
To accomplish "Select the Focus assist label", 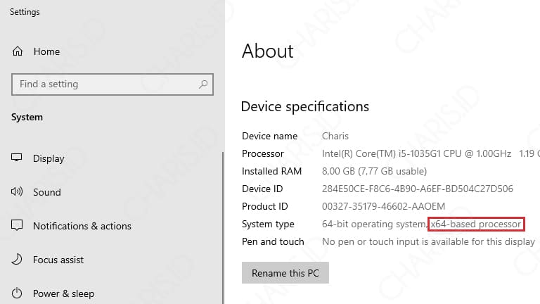I will click(x=58, y=260).
